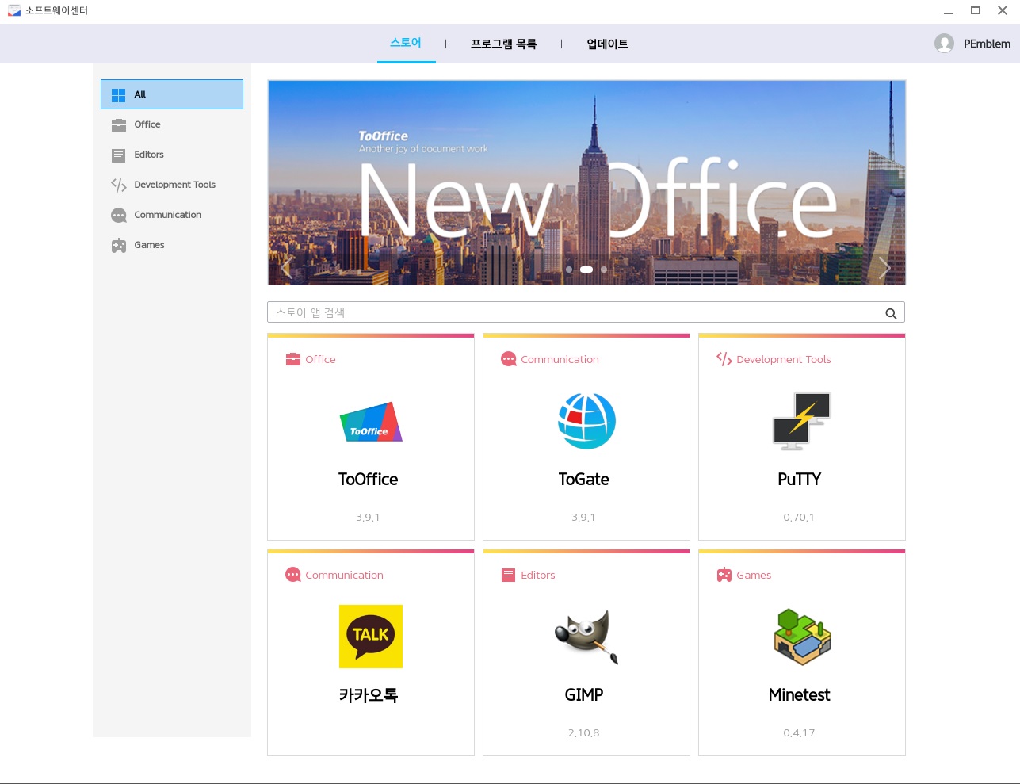Show the first banner slide dot
This screenshot has height=784, width=1020.
pyautogui.click(x=569, y=270)
